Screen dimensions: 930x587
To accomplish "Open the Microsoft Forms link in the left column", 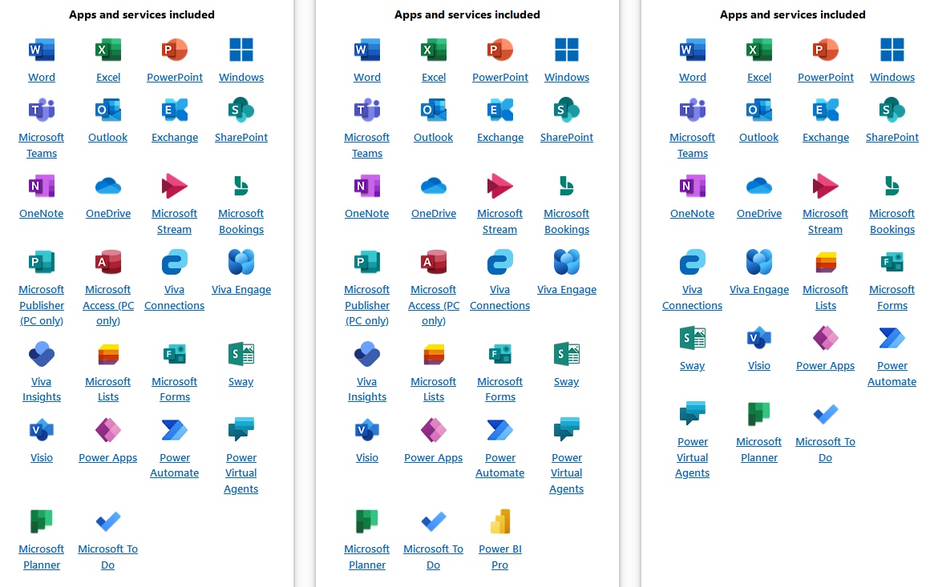I will pos(175,389).
